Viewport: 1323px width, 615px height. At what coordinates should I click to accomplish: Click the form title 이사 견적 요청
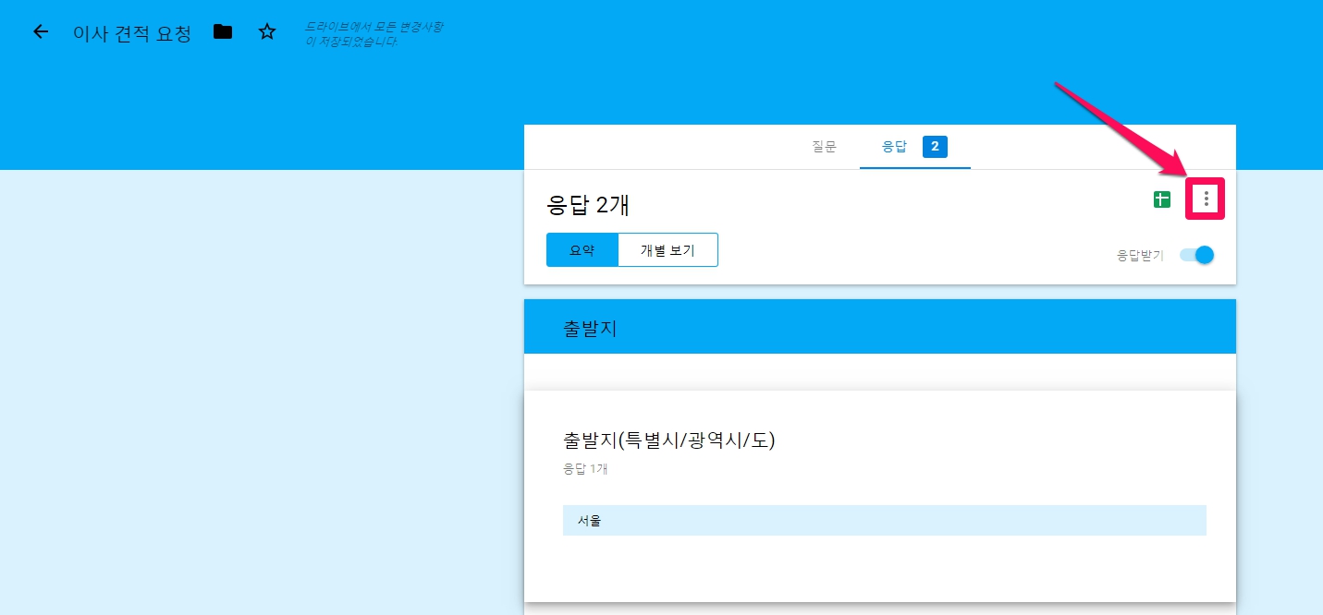coord(132,33)
